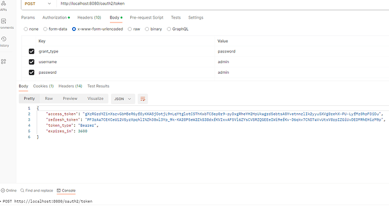
Task: Click the "access_token" JSON key
Action: [62, 114]
